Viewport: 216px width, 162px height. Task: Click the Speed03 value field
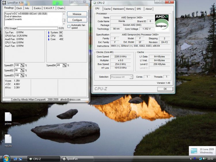tap(18, 75)
